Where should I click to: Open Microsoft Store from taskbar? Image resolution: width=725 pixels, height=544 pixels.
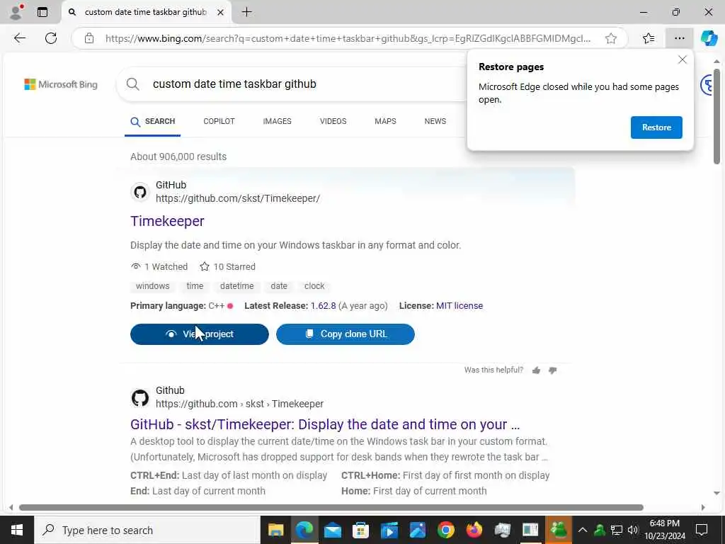point(360,530)
